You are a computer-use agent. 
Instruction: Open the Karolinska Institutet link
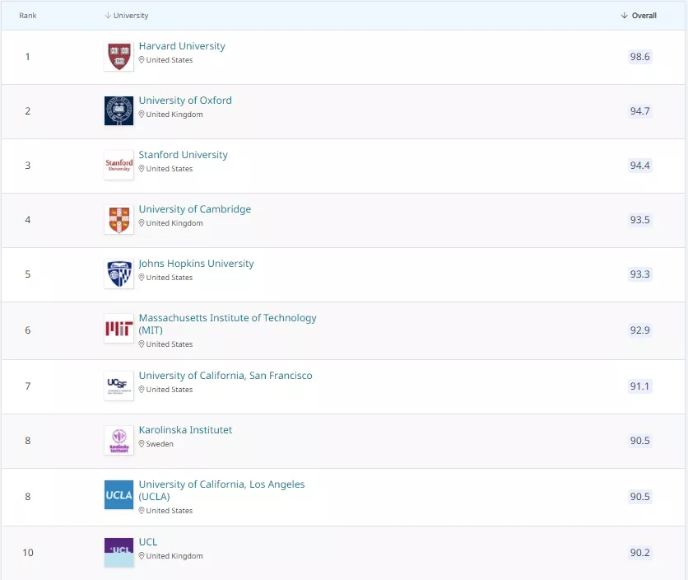pos(185,430)
